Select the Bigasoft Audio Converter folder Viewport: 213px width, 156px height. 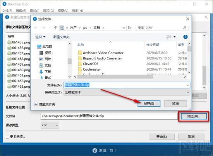click(x=100, y=58)
